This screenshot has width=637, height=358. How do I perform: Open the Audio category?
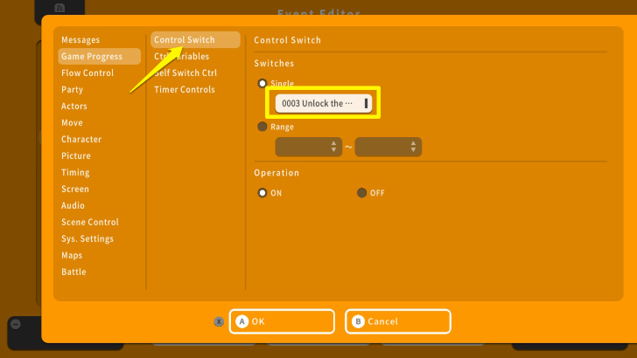point(73,206)
